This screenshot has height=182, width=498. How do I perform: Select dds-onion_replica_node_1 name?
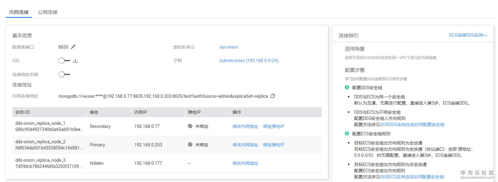click(40, 123)
